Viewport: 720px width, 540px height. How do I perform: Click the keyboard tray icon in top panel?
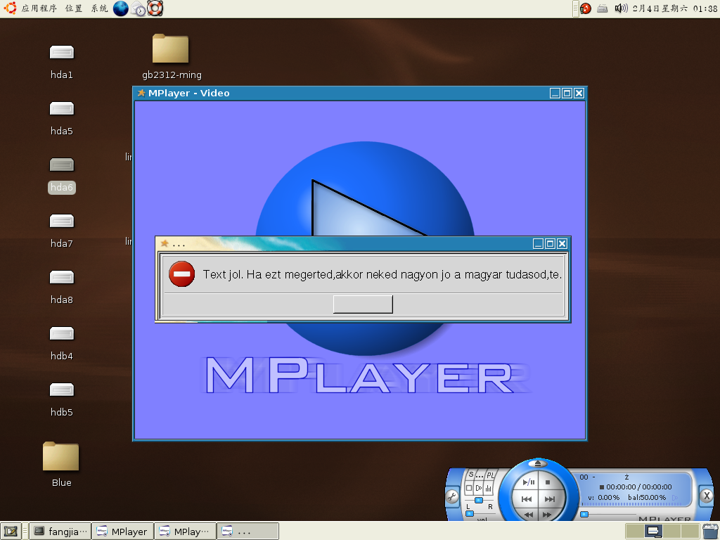pyautogui.click(x=603, y=8)
